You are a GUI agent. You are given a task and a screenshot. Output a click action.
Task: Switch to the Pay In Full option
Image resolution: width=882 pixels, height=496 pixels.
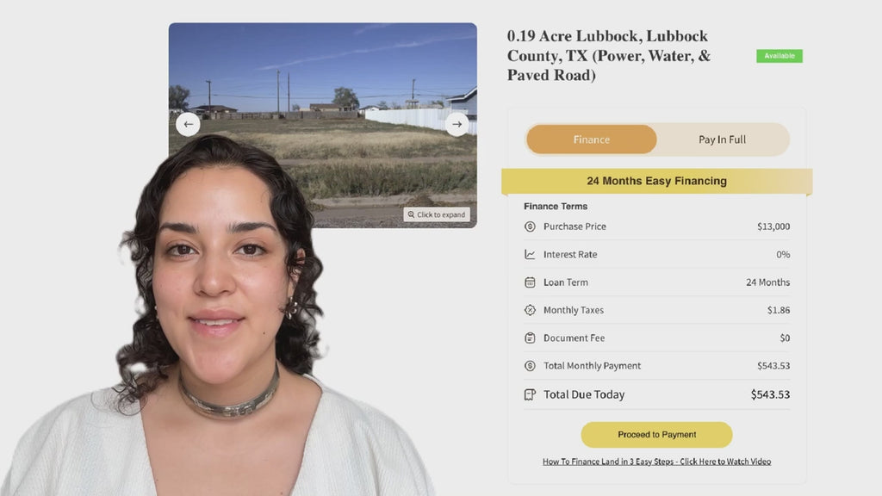pos(723,139)
